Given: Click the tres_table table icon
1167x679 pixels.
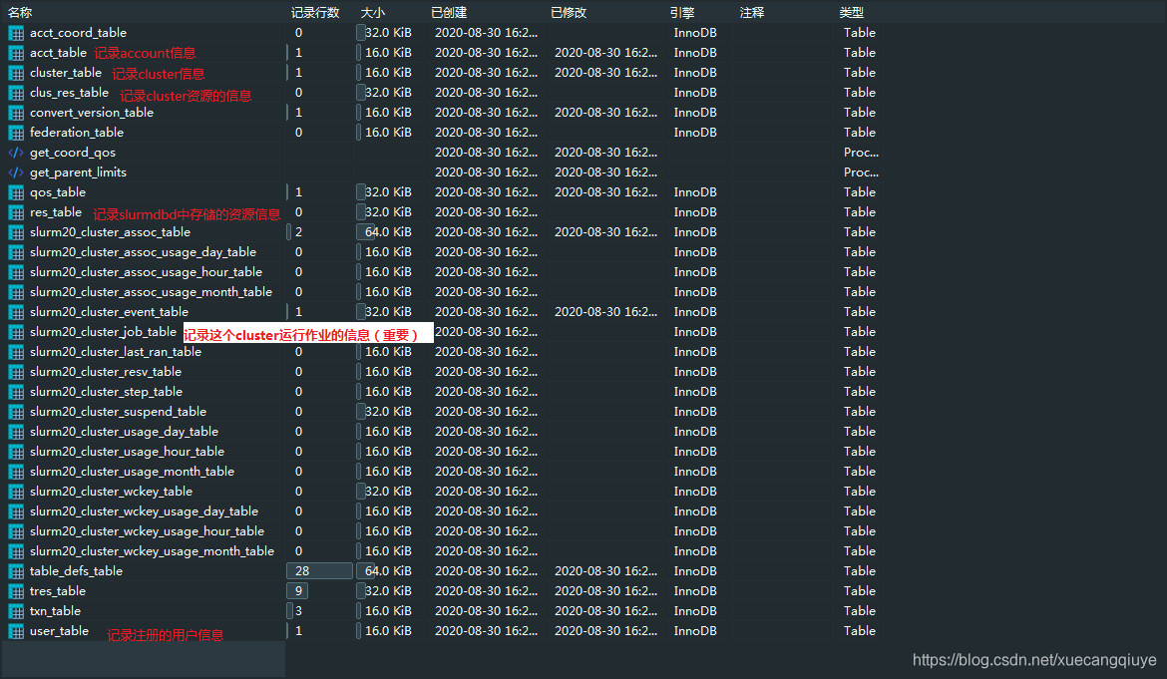Looking at the screenshot, I should (x=16, y=590).
